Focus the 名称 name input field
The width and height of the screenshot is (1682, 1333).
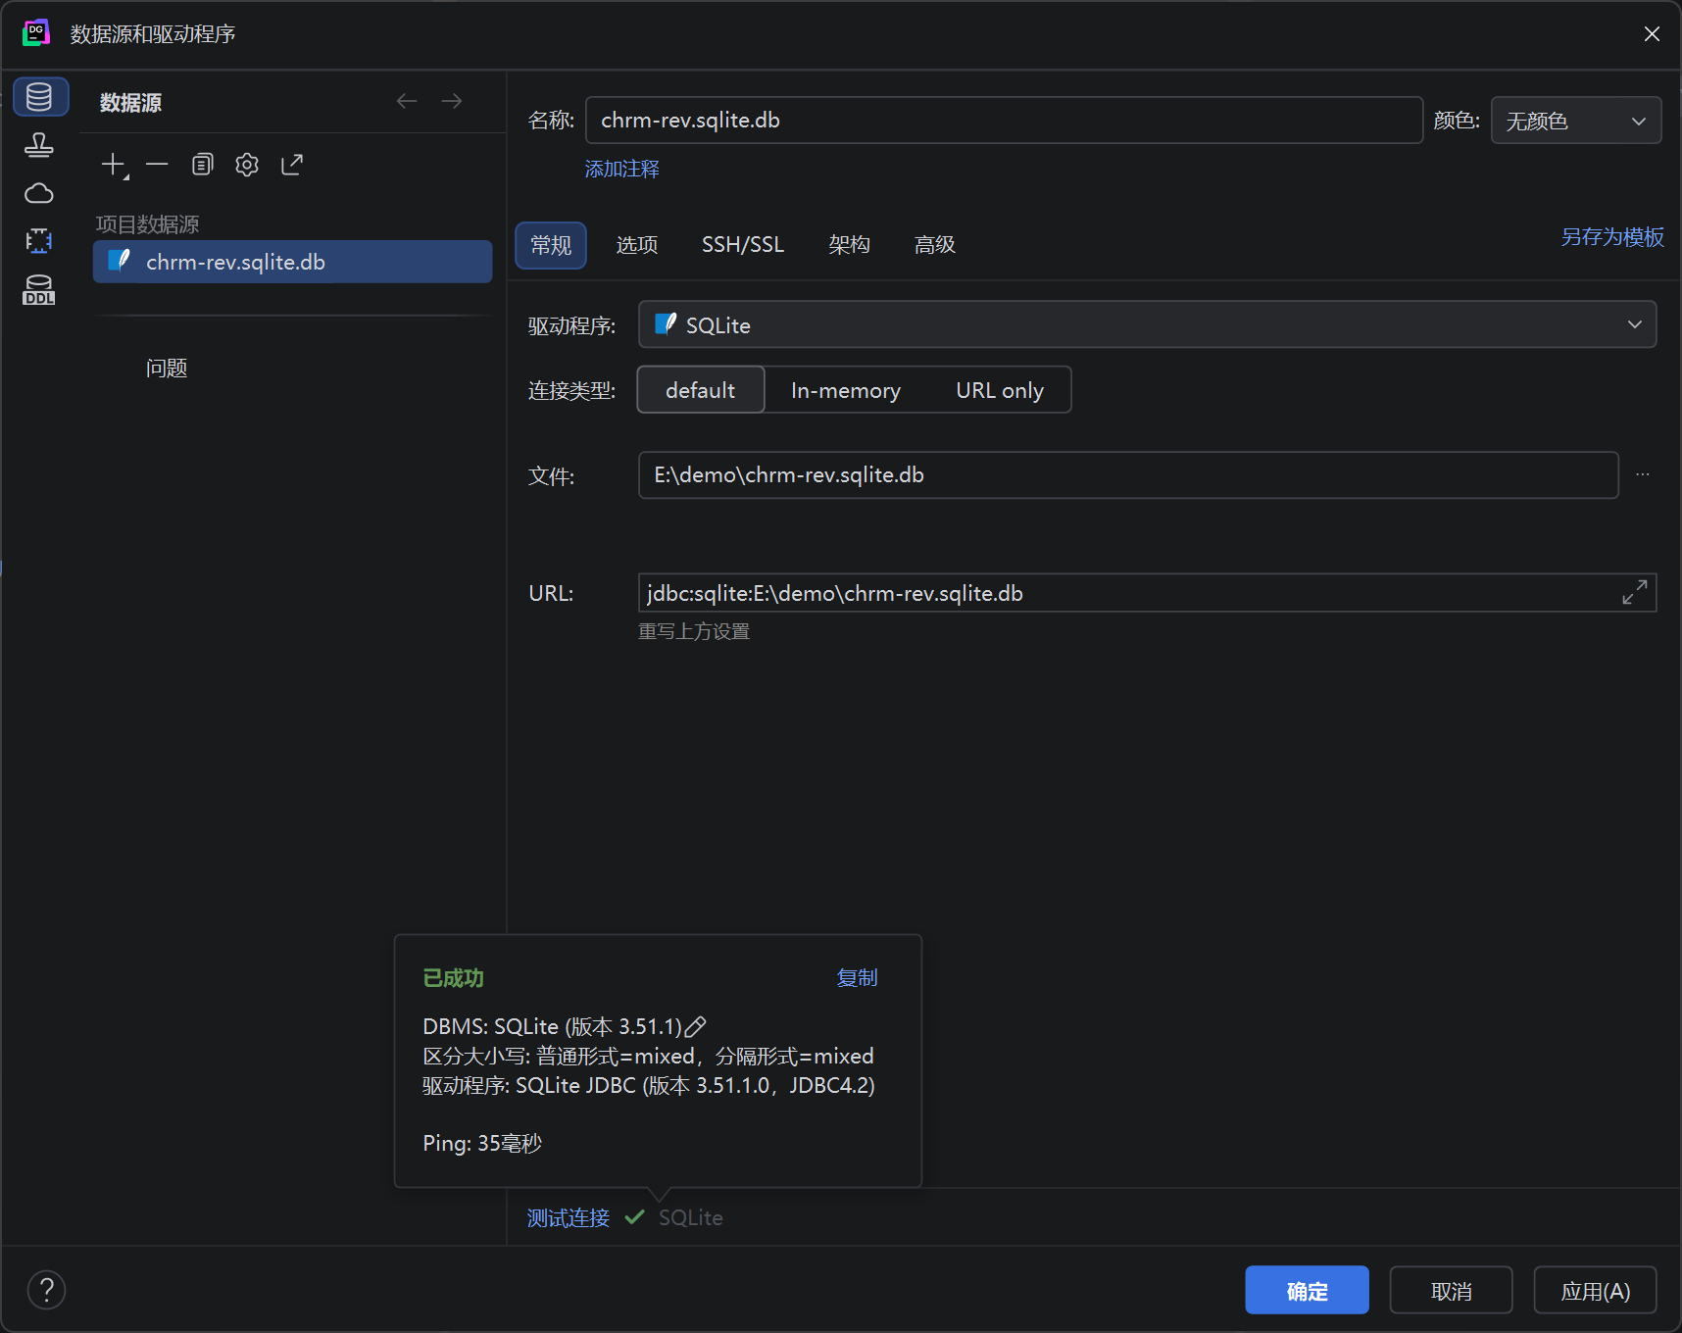1005,121
